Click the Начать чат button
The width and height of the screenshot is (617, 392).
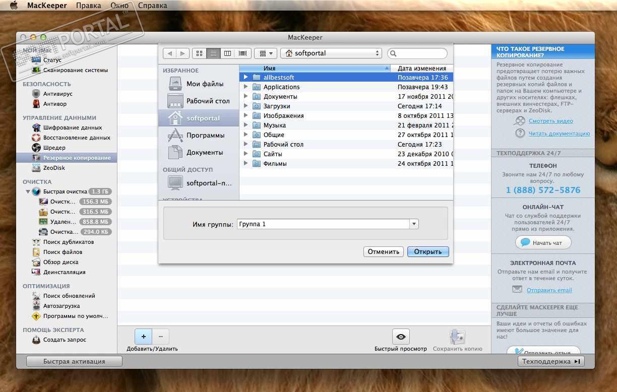543,242
